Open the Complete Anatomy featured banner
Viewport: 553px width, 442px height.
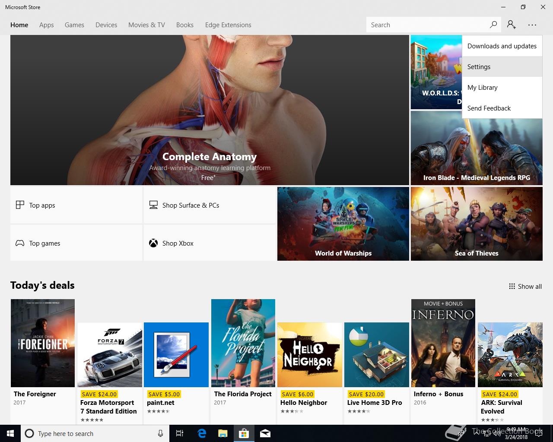tap(210, 110)
